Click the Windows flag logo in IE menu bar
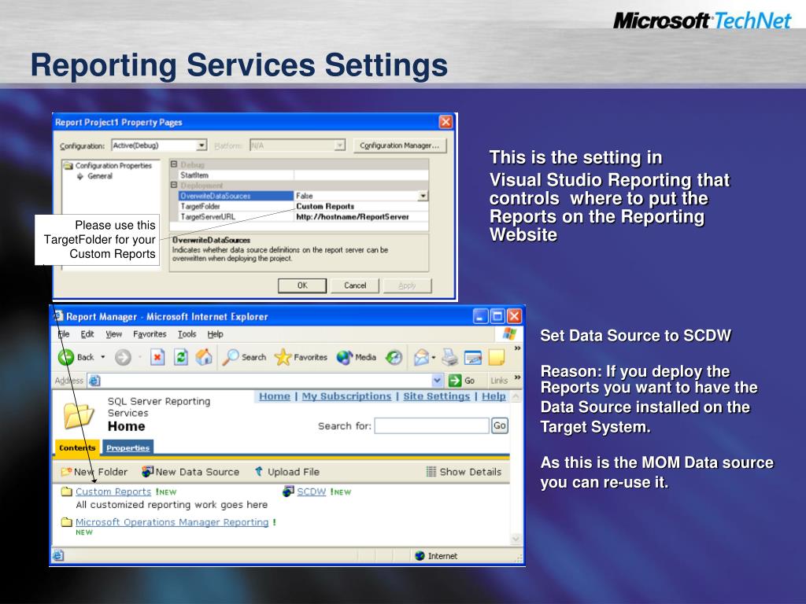This screenshot has height=604, width=806. [509, 333]
